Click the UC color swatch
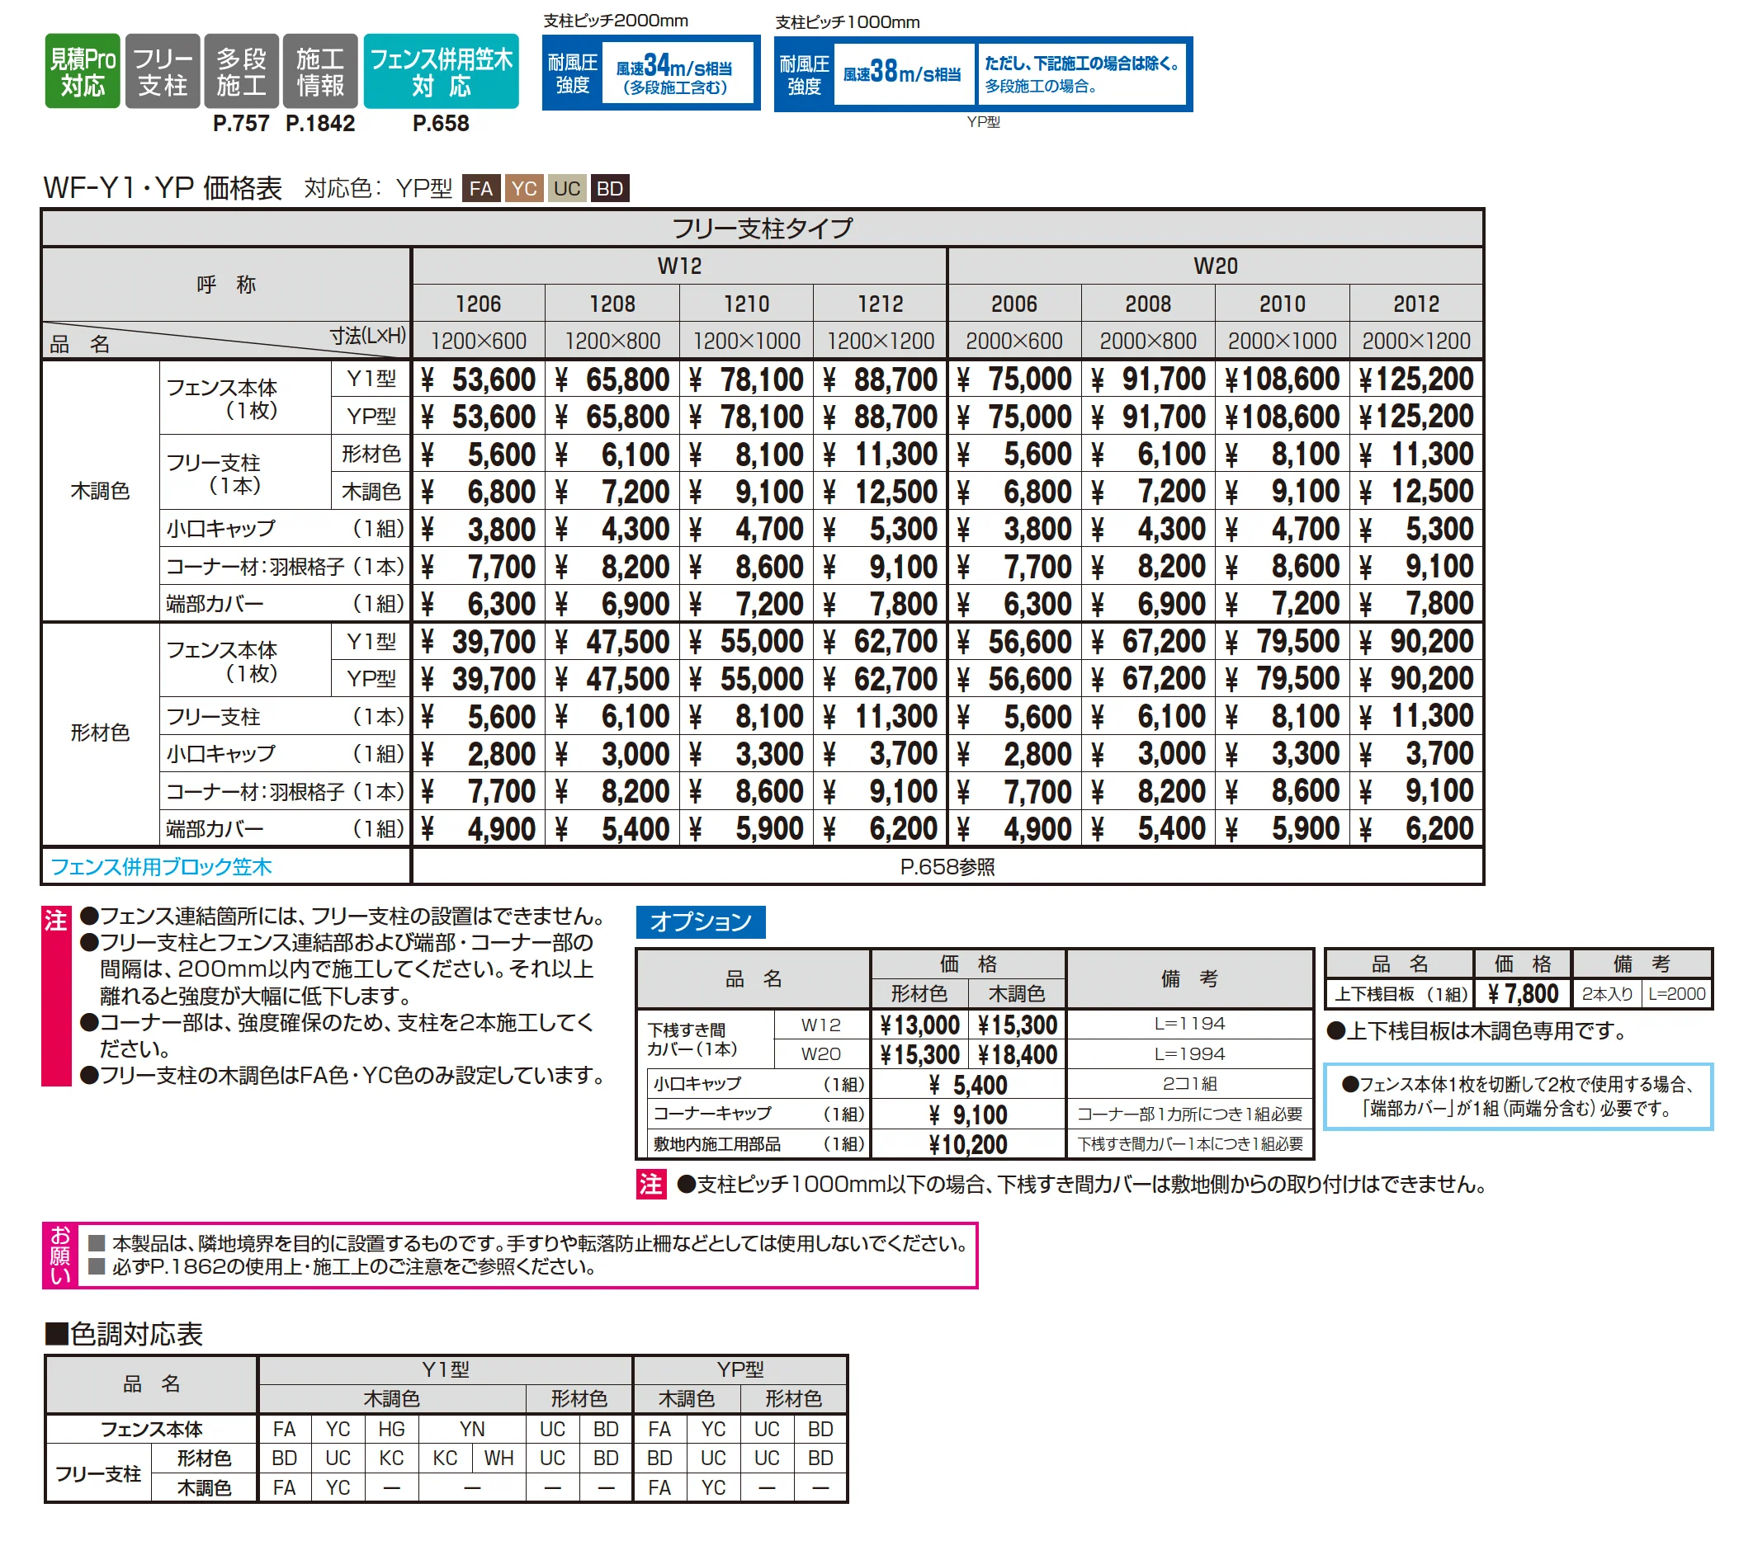Viewport: 1753px width, 1541px height. (567, 188)
